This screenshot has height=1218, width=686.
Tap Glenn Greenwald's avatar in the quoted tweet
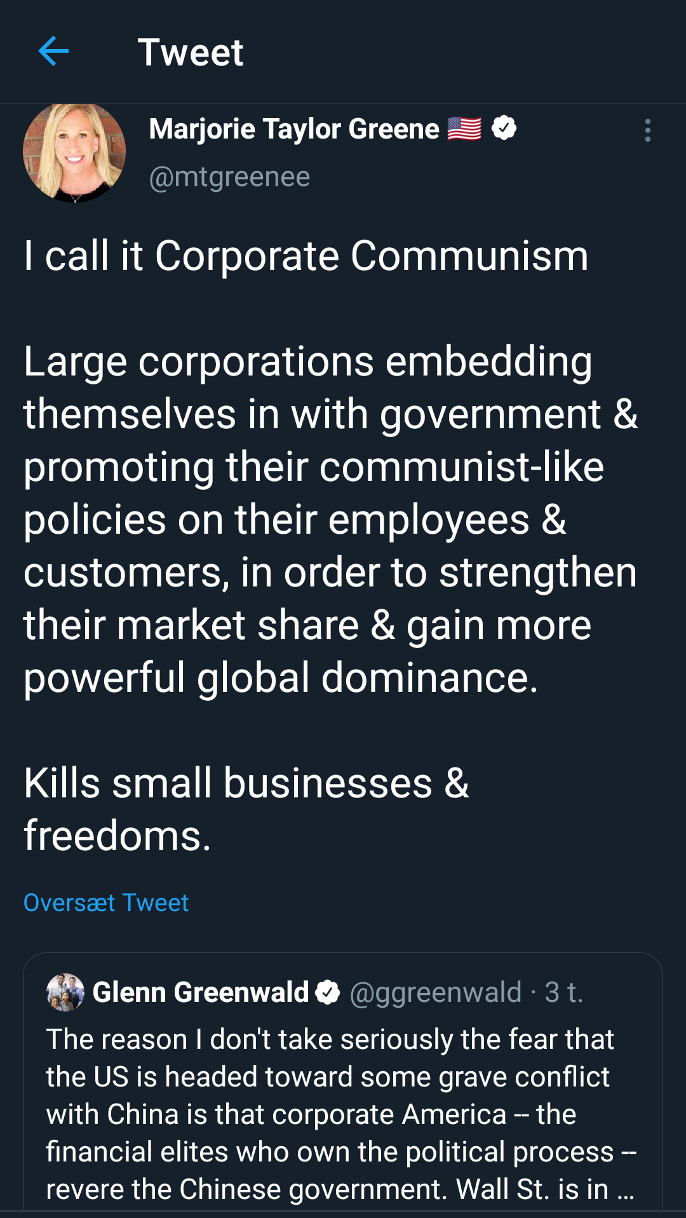coord(64,991)
